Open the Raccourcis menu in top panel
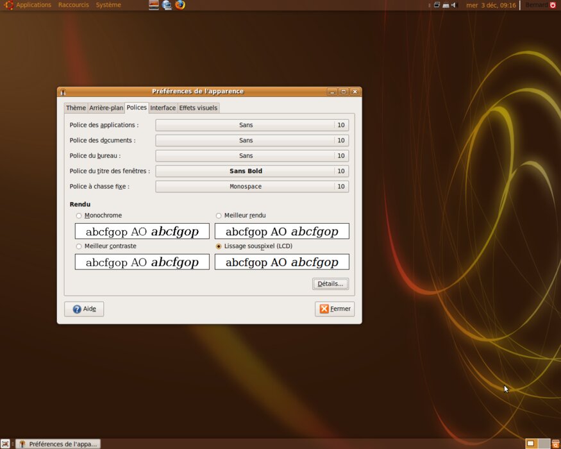561x449 pixels. pos(73,5)
